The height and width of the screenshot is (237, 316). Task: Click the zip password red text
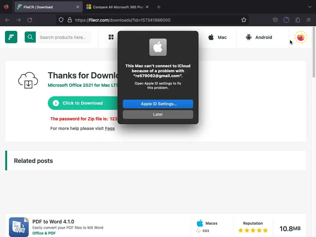pos(84,119)
